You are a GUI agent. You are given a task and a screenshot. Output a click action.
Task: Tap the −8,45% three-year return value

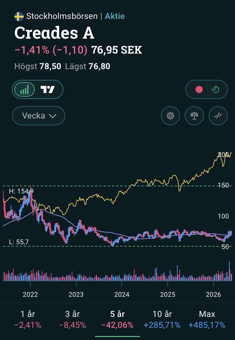(x=73, y=325)
